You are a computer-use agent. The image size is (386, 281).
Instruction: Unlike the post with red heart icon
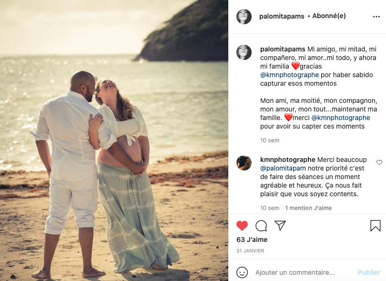[242, 226]
